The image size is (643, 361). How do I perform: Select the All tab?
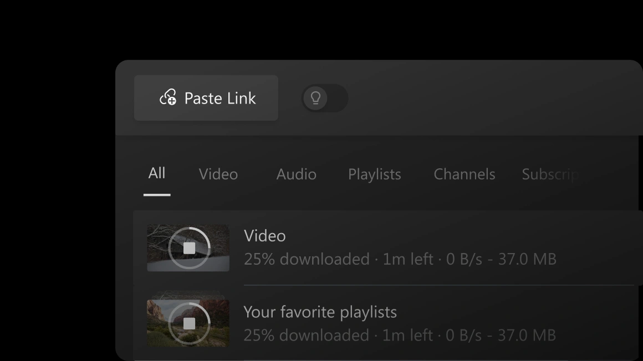[x=157, y=173]
